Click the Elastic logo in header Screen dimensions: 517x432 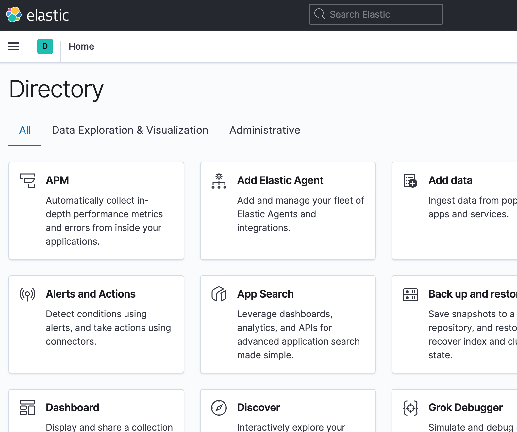(14, 15)
